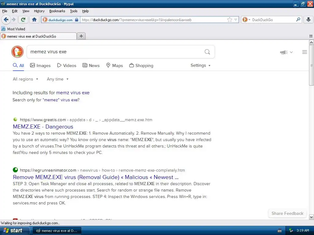This screenshot has height=235, width=314.
Task: Click the tab groups grid icon
Action: pos(311,36)
